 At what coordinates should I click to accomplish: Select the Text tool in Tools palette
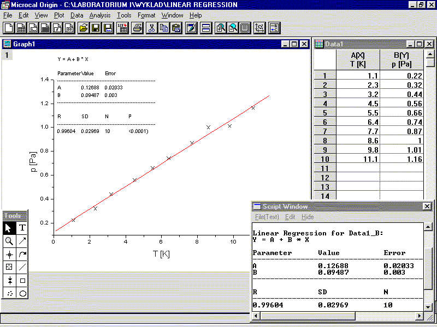pos(22,228)
